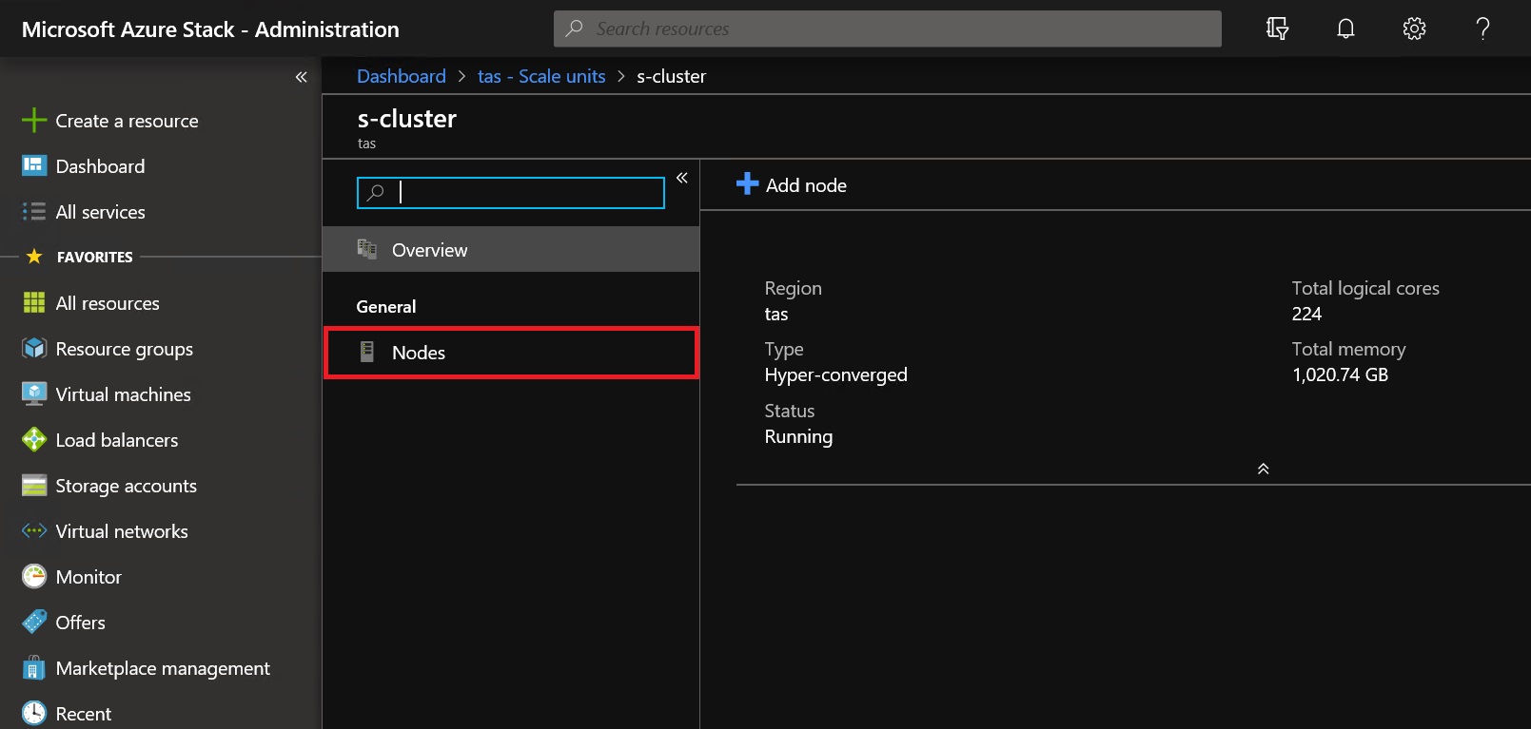The height and width of the screenshot is (729, 1531).
Task: Click the All services list icon
Action: 34,212
